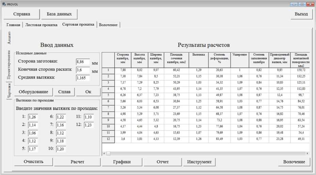Select the Степень деформации column header
The image size is (316, 175).
(219, 60)
